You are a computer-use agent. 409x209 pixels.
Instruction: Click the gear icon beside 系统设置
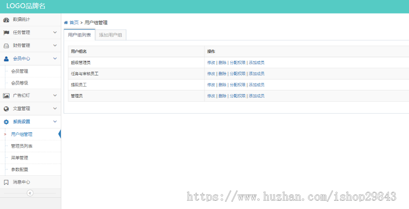(x=6, y=122)
